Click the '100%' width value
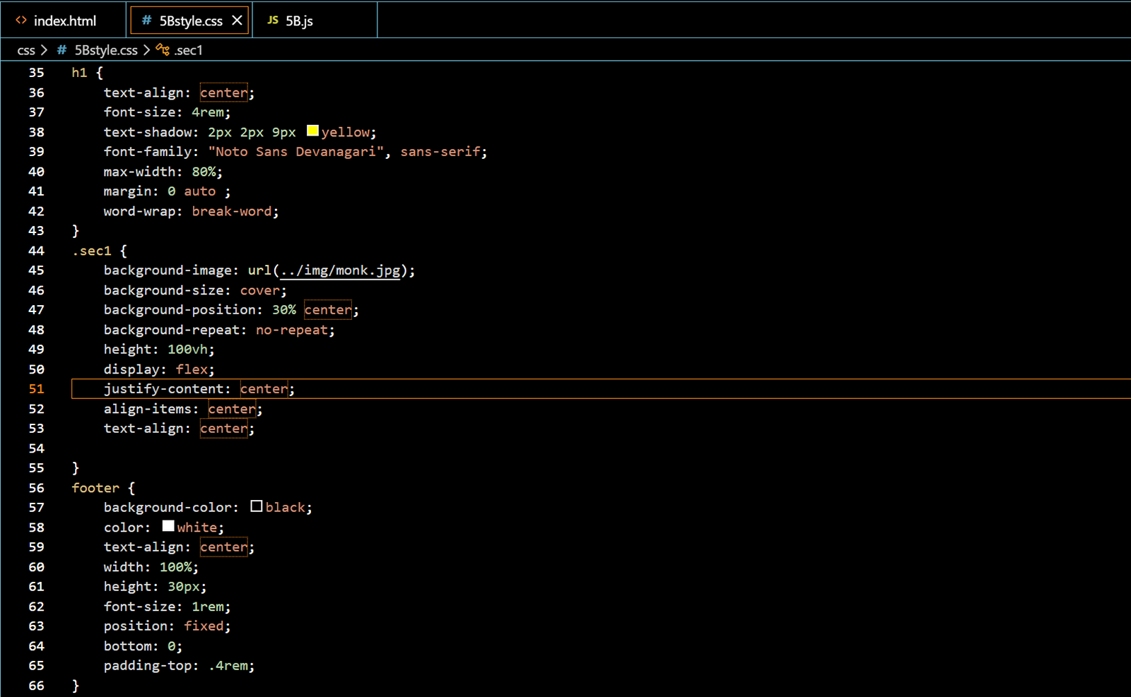Viewport: 1131px width, 697px height. click(x=175, y=567)
